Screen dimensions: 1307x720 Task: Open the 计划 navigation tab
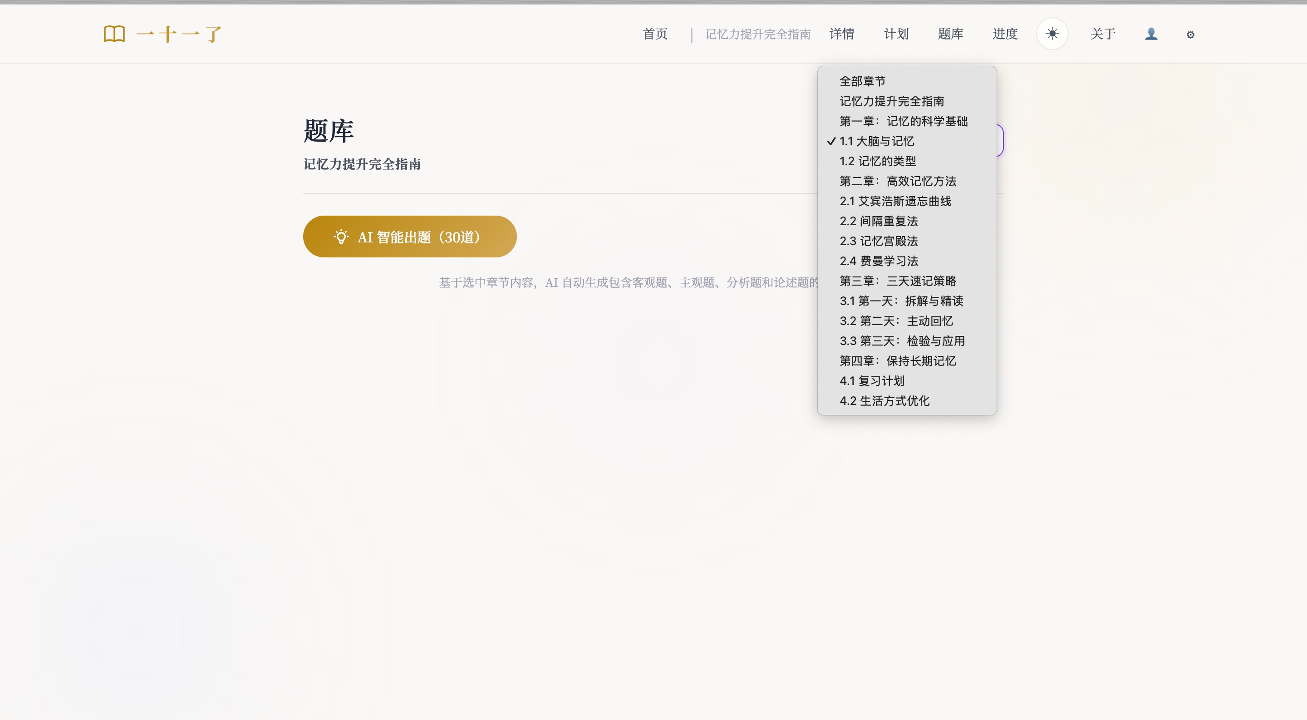point(896,34)
